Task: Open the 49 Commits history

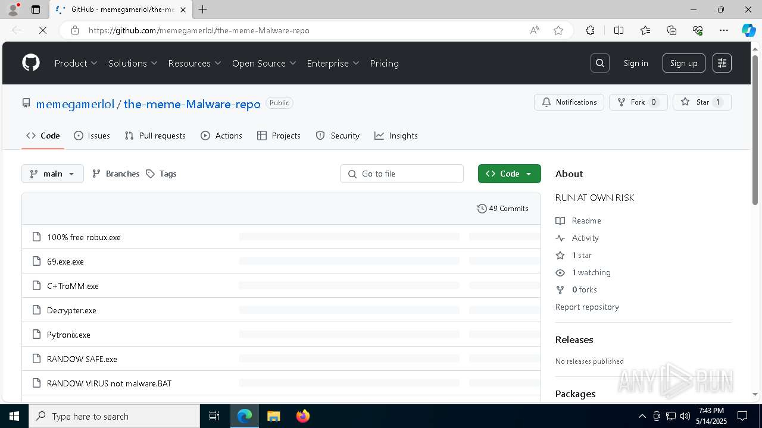Action: point(502,209)
